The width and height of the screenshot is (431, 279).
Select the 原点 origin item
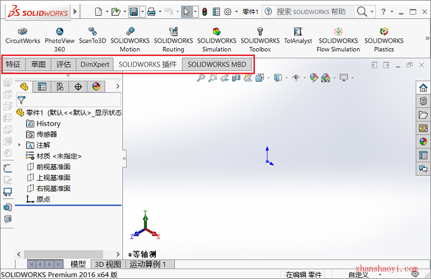pos(38,199)
